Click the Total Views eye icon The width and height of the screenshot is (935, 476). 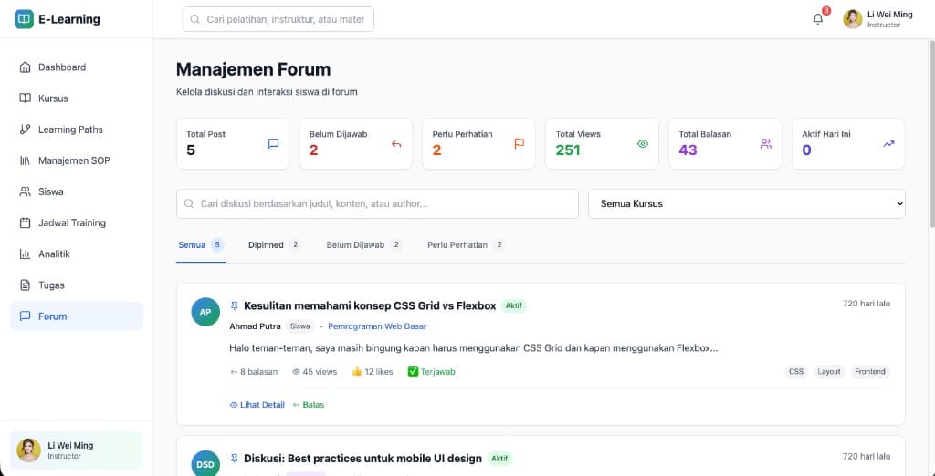tap(642, 143)
